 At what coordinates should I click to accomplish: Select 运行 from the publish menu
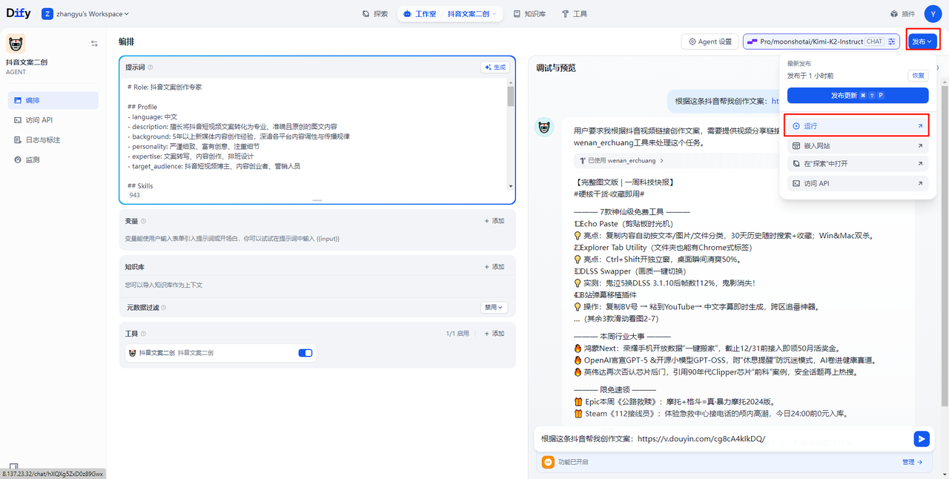tap(856, 126)
